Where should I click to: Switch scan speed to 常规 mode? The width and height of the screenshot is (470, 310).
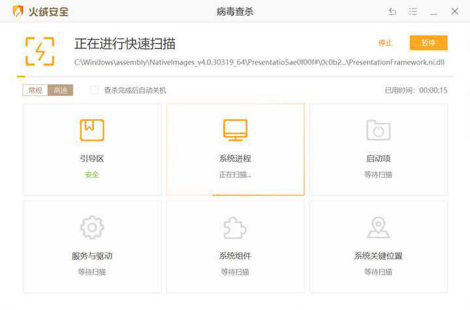coord(35,90)
